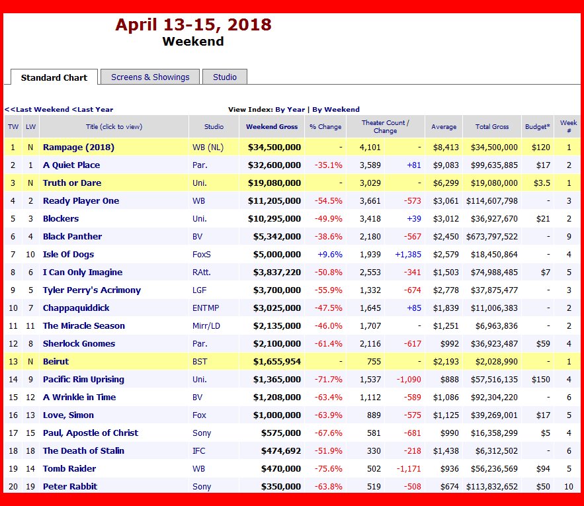Open the Beirut title link
The height and width of the screenshot is (506, 584).
(56, 362)
